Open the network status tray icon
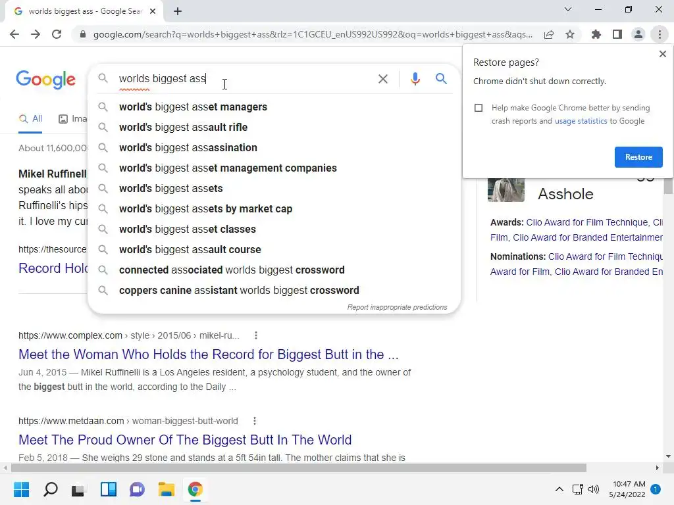 pos(578,489)
